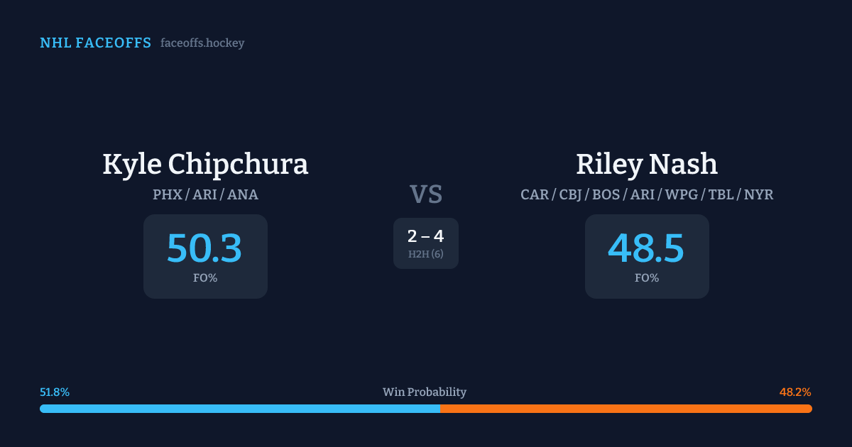Click the 48.2% win probability label

tap(795, 392)
